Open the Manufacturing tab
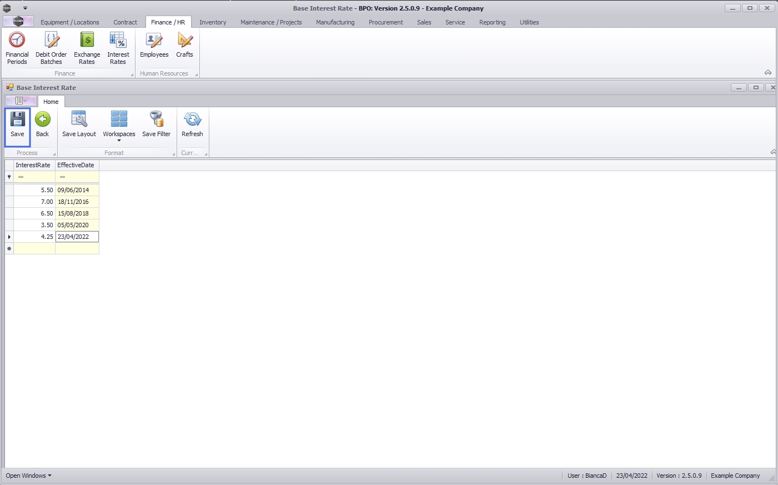Screen dimensions: 778x485 335,22
